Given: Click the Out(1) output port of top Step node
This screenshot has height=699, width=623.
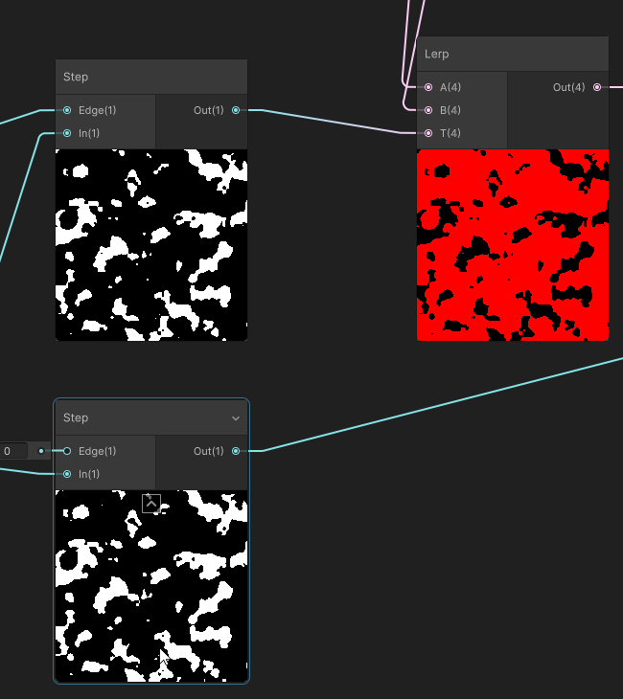Looking at the screenshot, I should click(x=236, y=110).
